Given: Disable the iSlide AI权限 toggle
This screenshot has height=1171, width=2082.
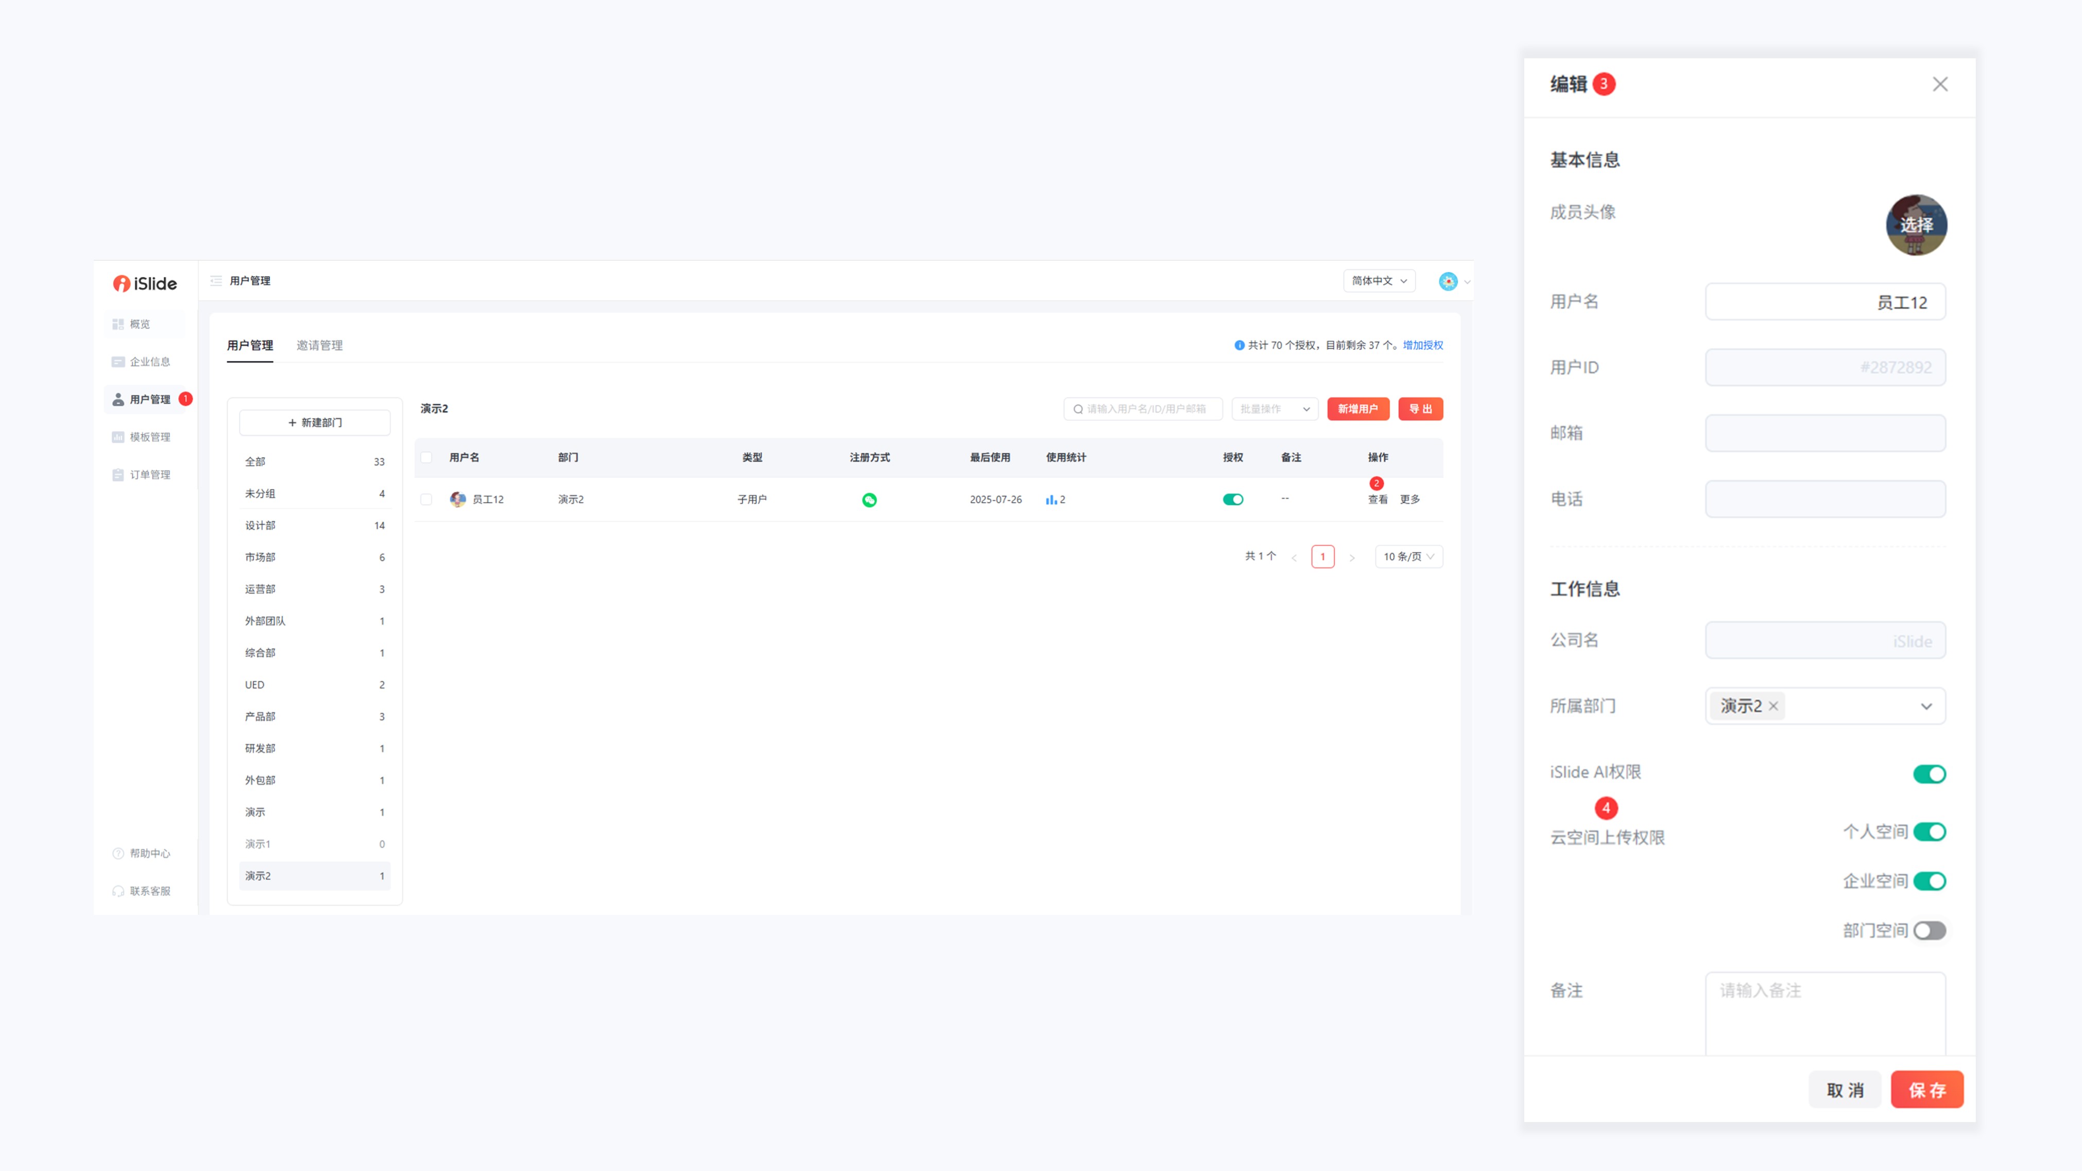Looking at the screenshot, I should pyautogui.click(x=1929, y=774).
